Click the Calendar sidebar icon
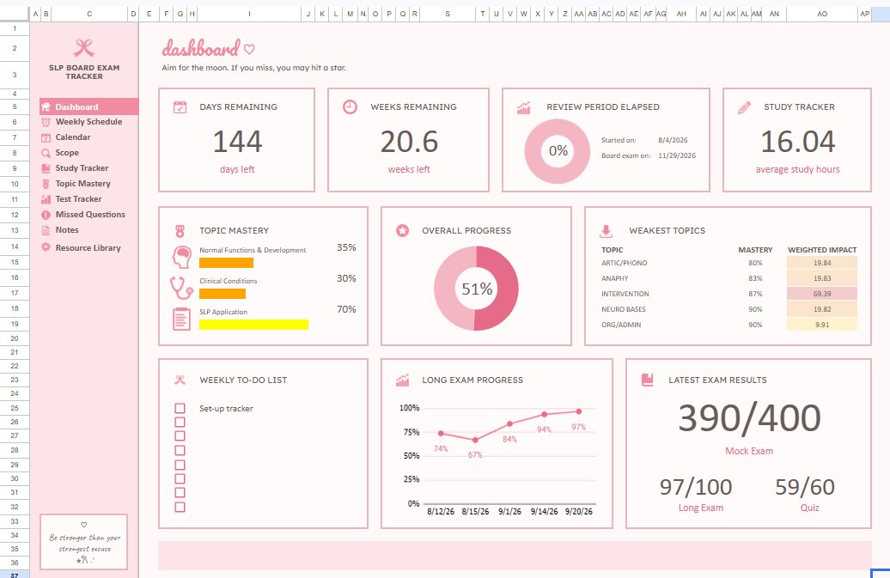This screenshot has width=890, height=578. coord(46,137)
